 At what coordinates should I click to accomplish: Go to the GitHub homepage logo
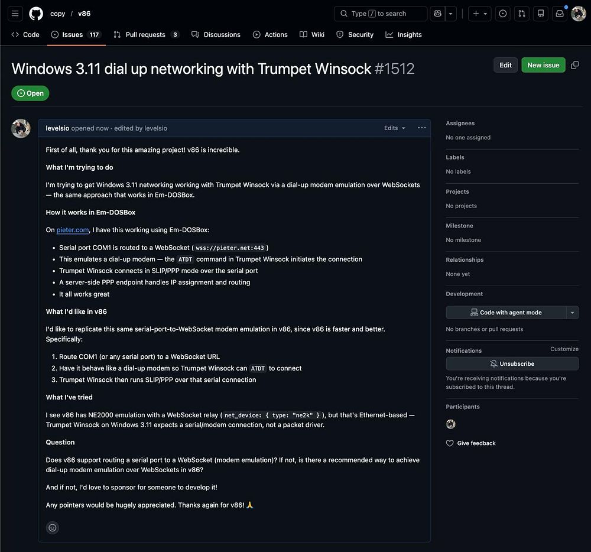pyautogui.click(x=36, y=14)
